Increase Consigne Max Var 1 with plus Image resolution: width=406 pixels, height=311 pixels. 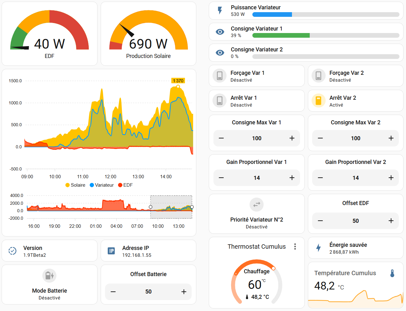click(292, 138)
